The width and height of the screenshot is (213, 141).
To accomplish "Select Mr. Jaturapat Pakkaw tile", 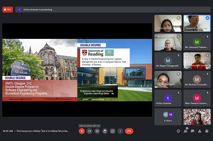I will (x=197, y=42).
